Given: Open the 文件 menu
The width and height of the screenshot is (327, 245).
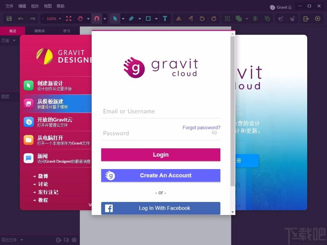Looking at the screenshot, I should tap(9, 6).
